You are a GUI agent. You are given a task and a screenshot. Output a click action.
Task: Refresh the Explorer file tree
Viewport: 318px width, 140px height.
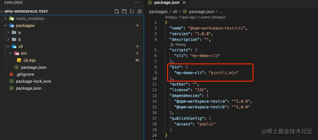(x=132, y=11)
